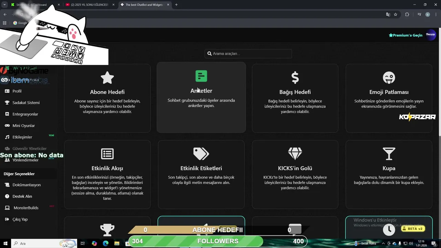The width and height of the screenshot is (441, 248).
Task: Click the Profil sidebar icon
Action: (7, 91)
